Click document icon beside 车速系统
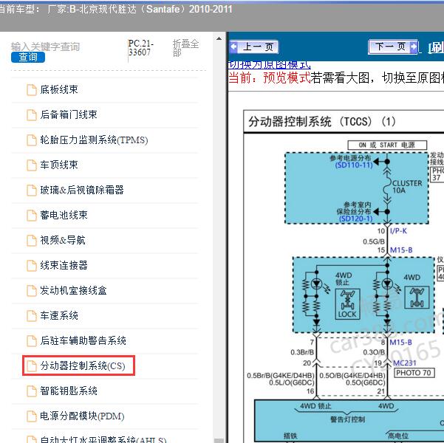444x443 pixels. pyautogui.click(x=32, y=315)
